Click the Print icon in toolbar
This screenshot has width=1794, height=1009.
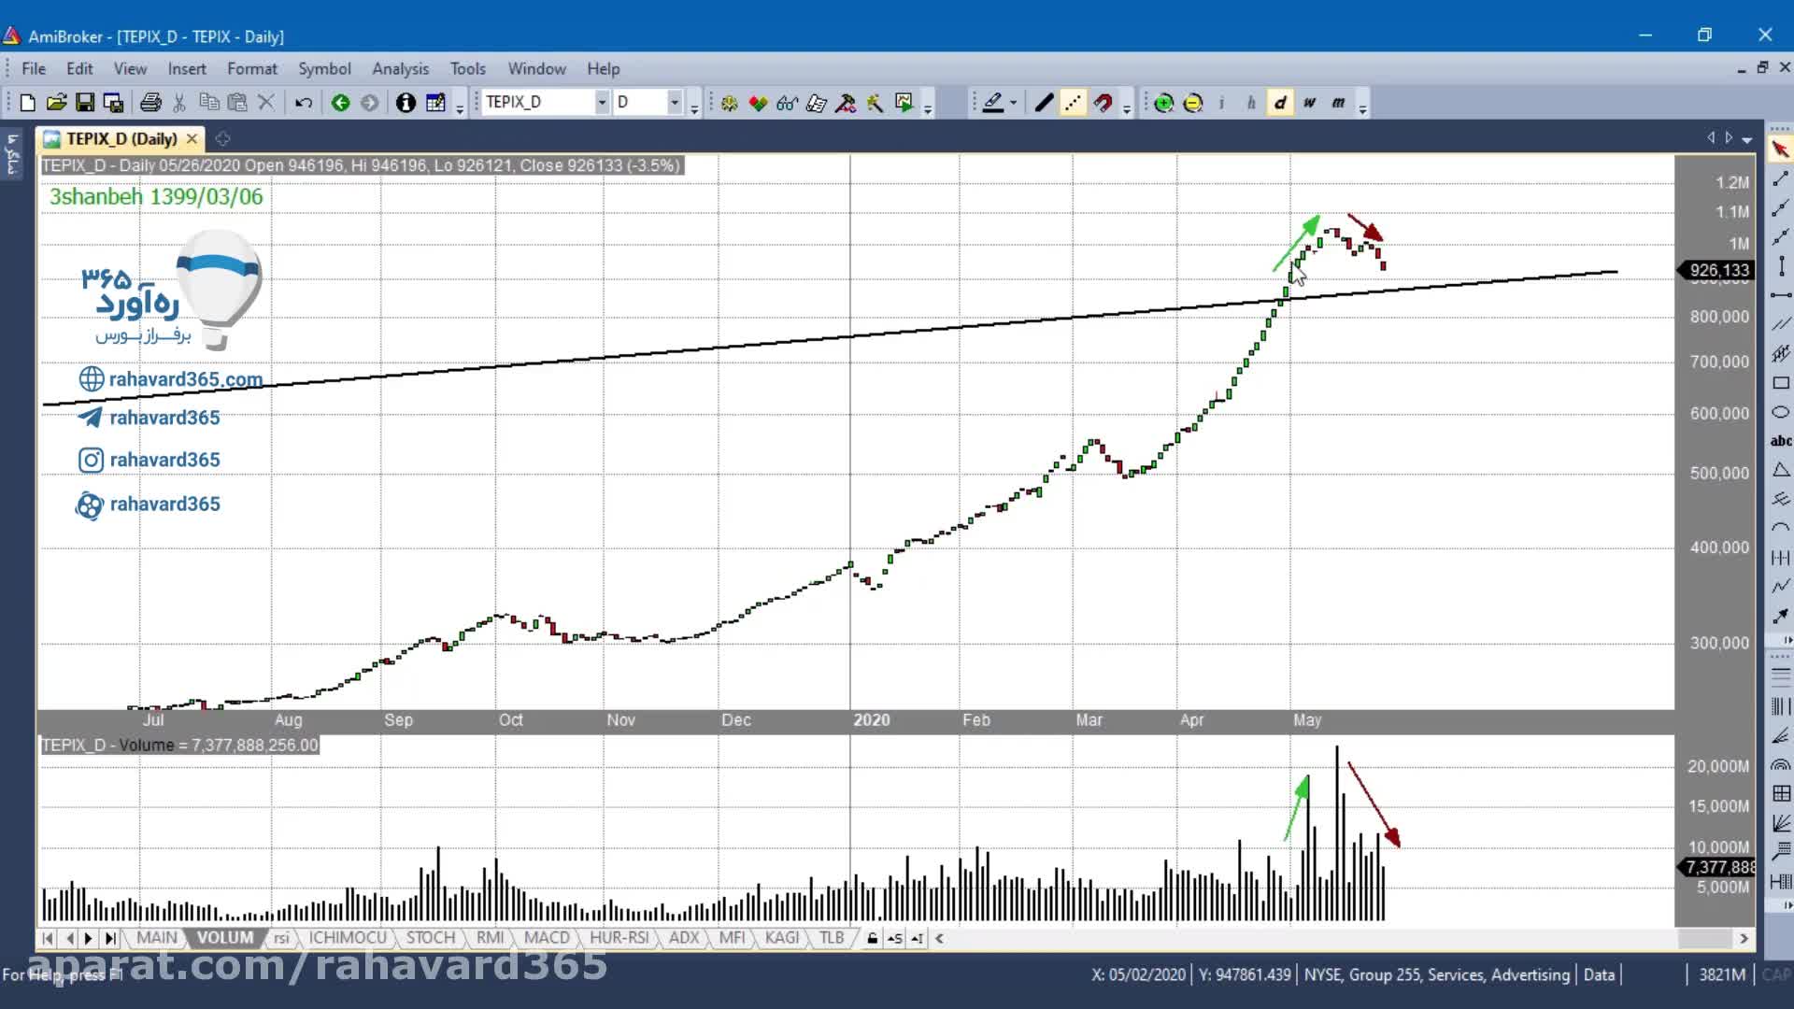pyautogui.click(x=150, y=103)
